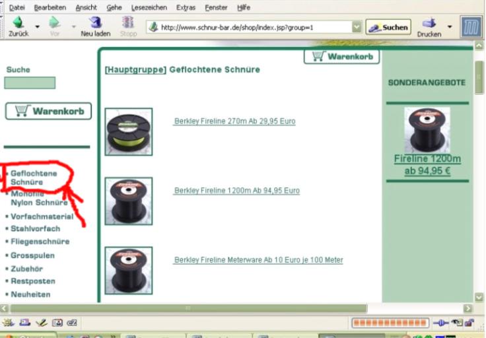486x338 pixels.
Task: Select Monofile Nylon Schnüre category
Action: pyautogui.click(x=39, y=198)
